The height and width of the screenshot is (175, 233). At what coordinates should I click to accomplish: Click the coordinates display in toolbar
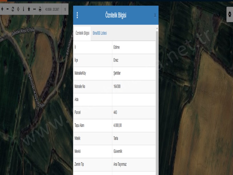(x=52, y=9)
